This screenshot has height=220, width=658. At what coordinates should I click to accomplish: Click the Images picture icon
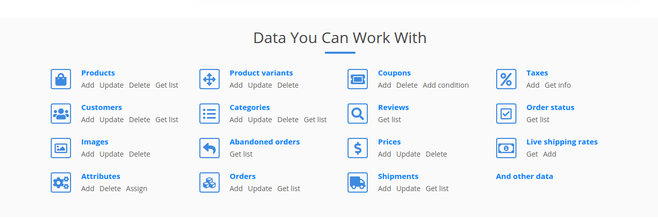(61, 148)
